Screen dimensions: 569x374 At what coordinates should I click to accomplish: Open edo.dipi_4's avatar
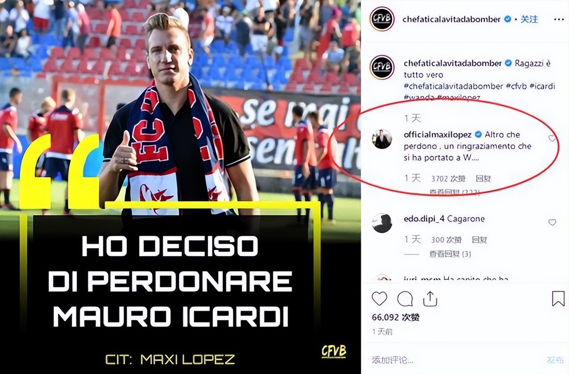coord(382,223)
